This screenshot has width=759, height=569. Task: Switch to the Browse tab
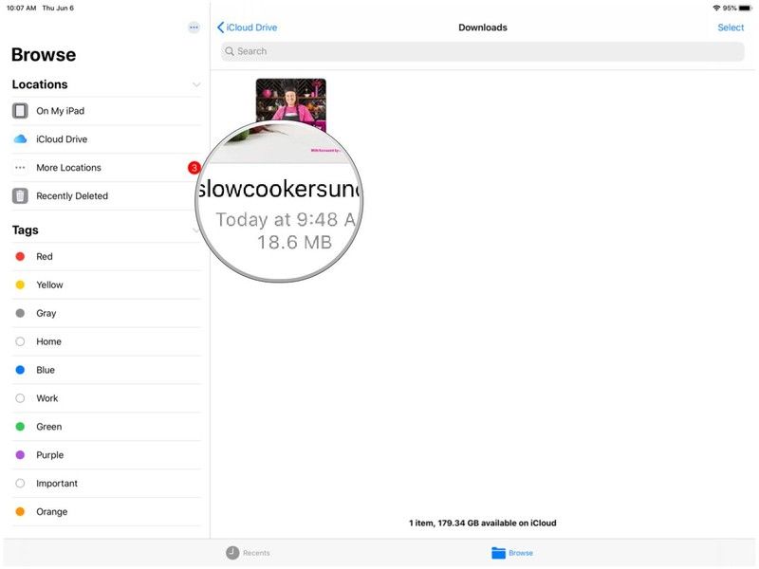512,553
